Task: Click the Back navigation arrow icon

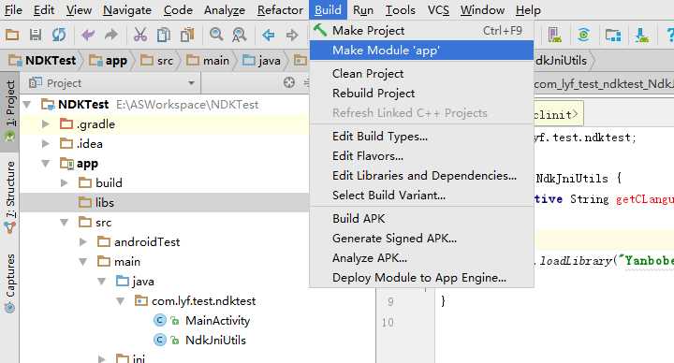Action: (269, 35)
